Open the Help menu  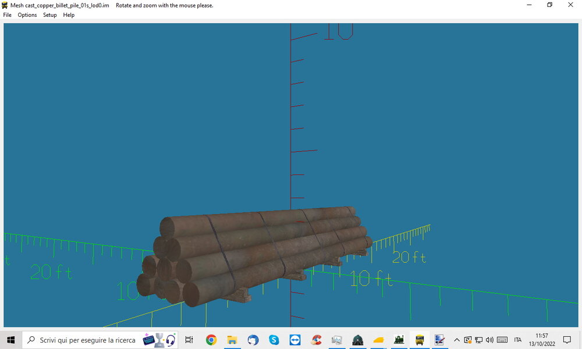click(69, 15)
